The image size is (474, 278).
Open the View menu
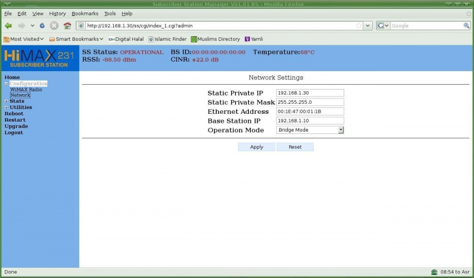point(38,14)
